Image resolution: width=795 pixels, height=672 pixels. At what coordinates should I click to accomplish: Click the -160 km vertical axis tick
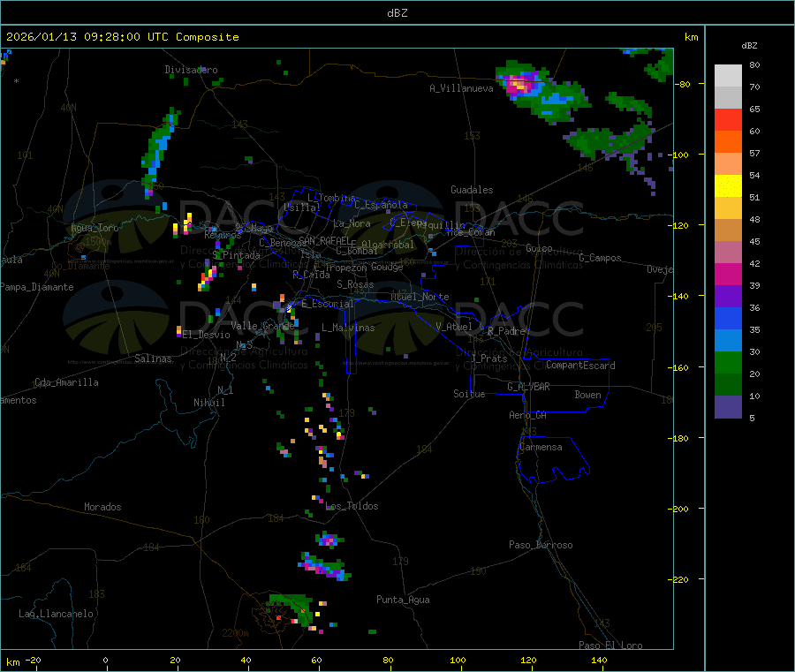click(x=680, y=367)
